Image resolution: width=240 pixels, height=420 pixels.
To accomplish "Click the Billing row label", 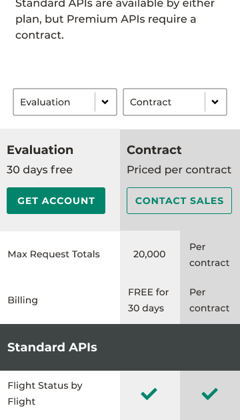I will [23, 300].
